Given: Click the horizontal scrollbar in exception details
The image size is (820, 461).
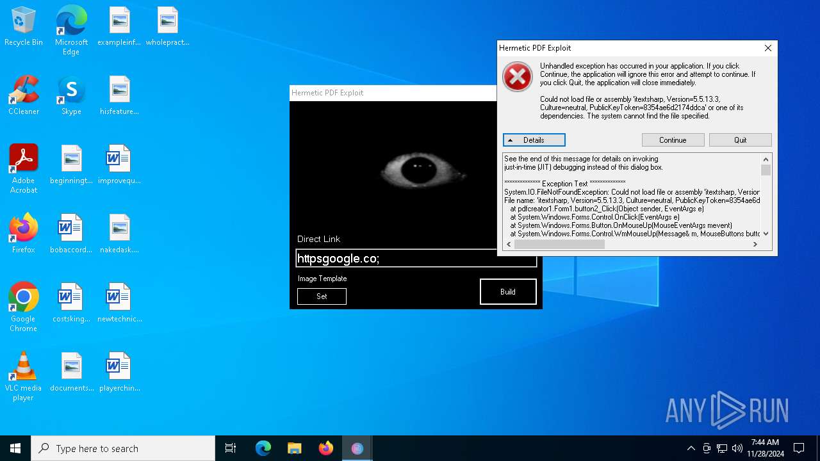Looking at the screenshot, I should point(559,244).
